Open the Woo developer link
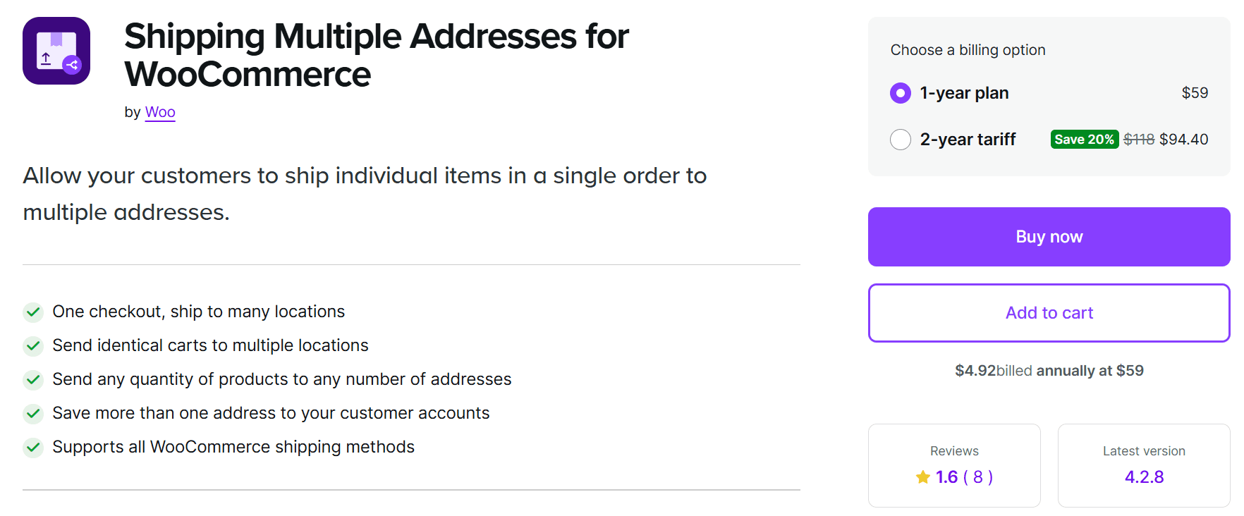1244x516 pixels. point(160,111)
